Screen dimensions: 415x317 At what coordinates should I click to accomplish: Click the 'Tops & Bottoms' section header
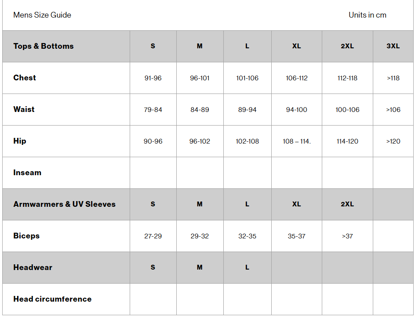click(44, 46)
